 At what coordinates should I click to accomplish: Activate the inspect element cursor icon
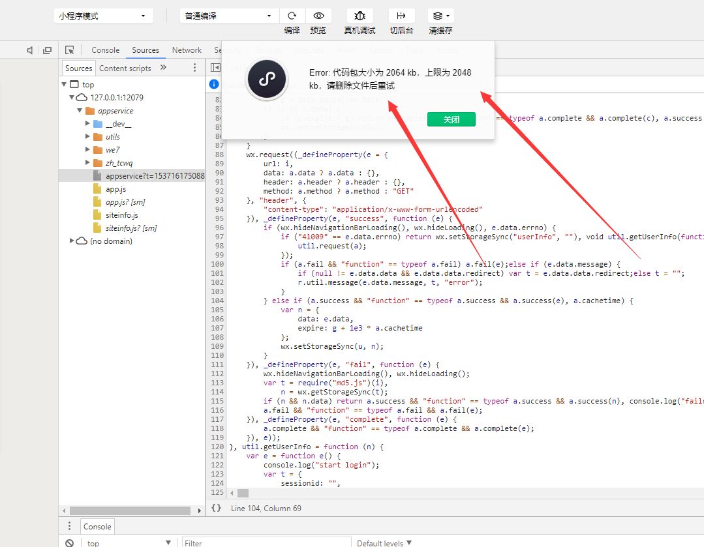(x=69, y=50)
